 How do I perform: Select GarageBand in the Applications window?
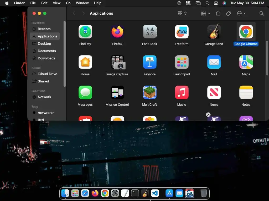coord(214,31)
